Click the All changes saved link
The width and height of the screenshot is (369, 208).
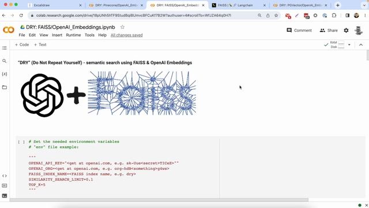tap(127, 35)
